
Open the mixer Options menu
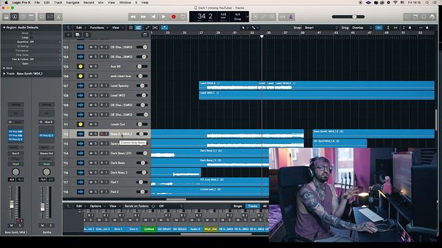click(97, 206)
